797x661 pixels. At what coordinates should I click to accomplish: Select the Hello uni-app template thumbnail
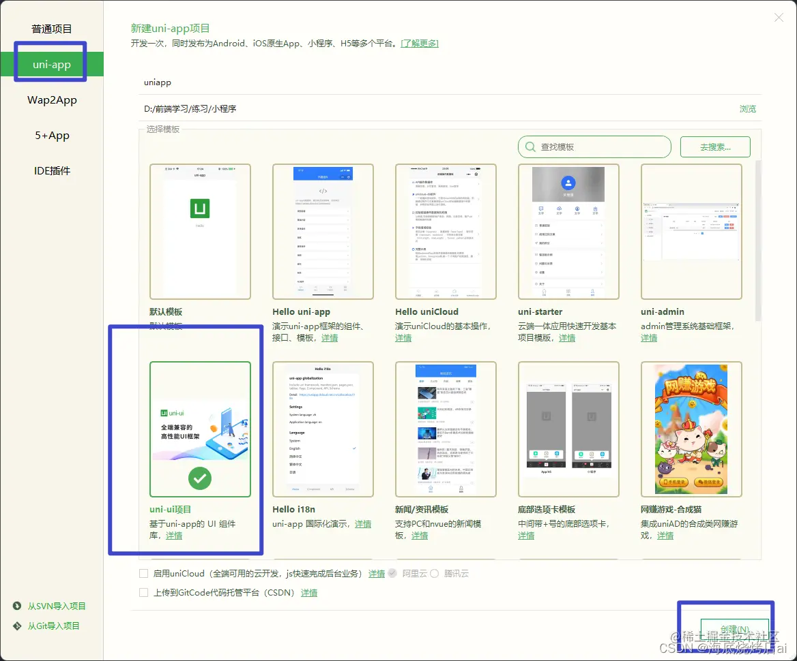tap(323, 232)
